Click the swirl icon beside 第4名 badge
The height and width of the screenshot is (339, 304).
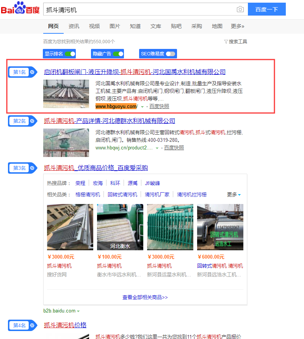pyautogui.click(x=32, y=325)
